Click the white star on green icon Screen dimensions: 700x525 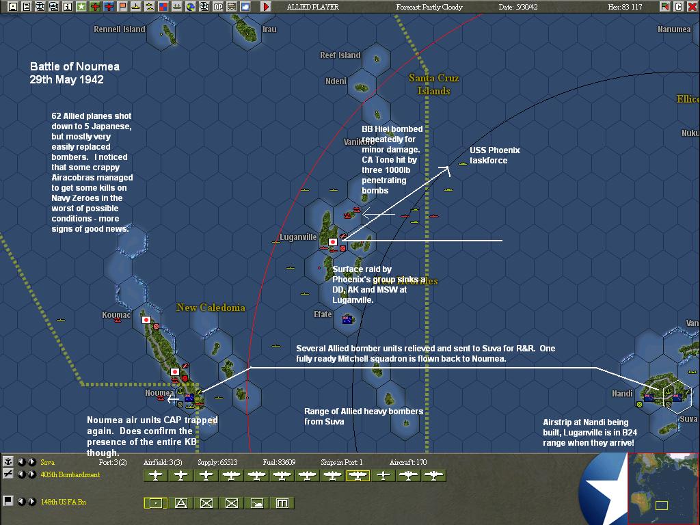tap(81, 7)
